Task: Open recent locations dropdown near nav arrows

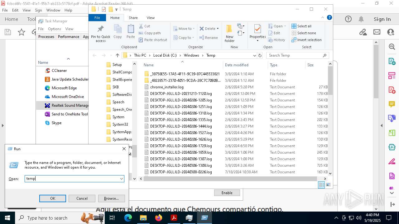Action: [111, 55]
